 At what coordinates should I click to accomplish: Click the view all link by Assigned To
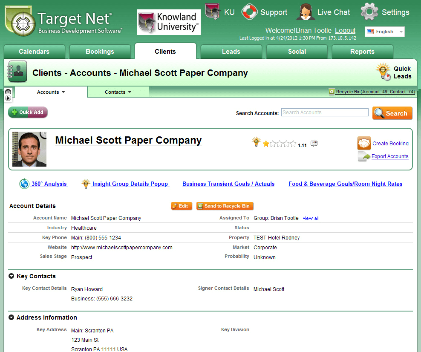pyautogui.click(x=311, y=218)
